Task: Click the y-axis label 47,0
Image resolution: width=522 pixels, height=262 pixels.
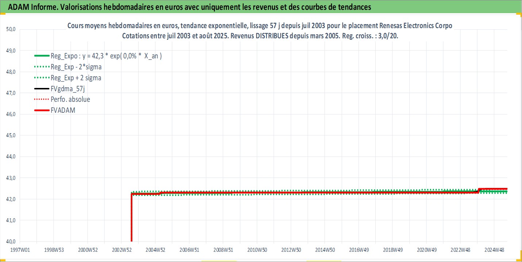Action: (11, 93)
